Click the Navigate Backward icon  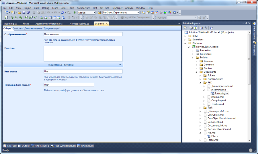click(62, 13)
